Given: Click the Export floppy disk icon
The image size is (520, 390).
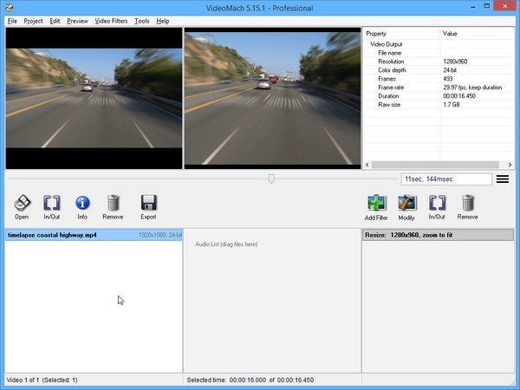Looking at the screenshot, I should (148, 203).
